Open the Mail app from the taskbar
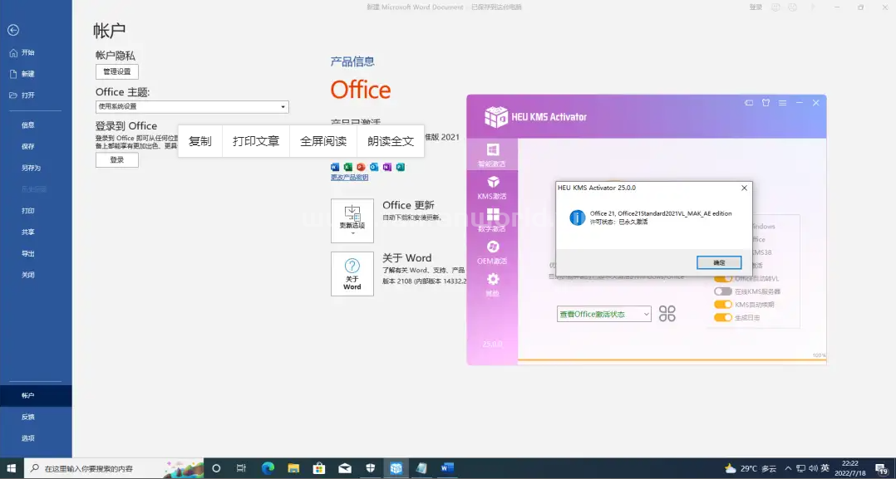The image size is (896, 479). [345, 469]
